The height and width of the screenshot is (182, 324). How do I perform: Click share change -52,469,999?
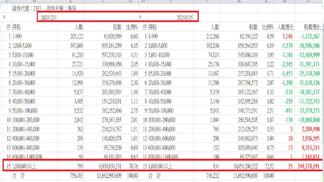click(x=309, y=55)
